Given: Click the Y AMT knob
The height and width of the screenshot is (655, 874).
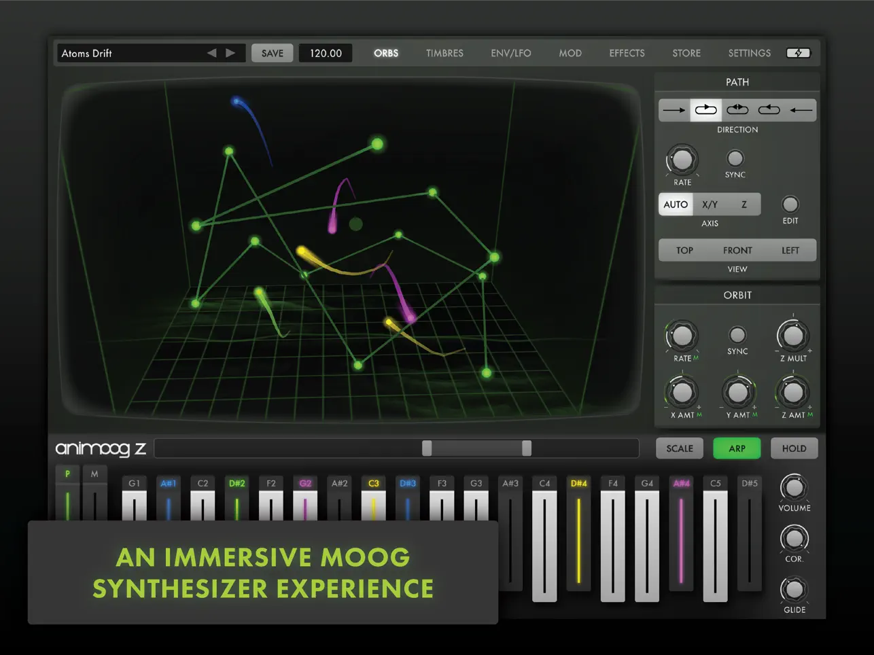Looking at the screenshot, I should pos(737,392).
